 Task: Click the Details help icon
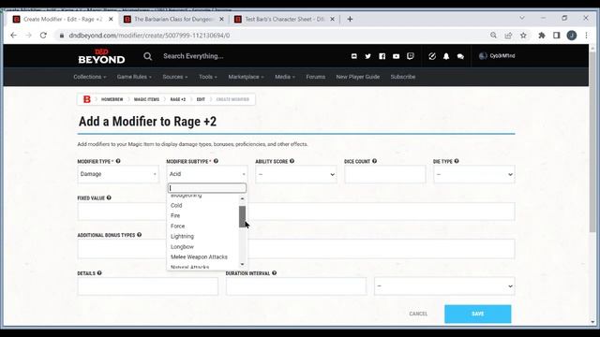[99, 272]
